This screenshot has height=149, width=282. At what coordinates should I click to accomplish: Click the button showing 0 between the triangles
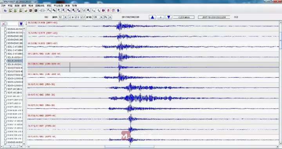tap(161, 17)
